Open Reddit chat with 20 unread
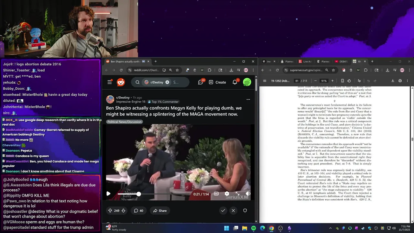Viewport: 414px width, 233px height. pyautogui.click(x=201, y=82)
